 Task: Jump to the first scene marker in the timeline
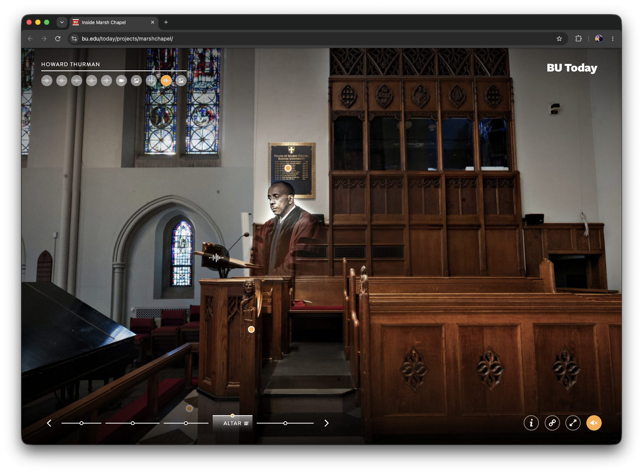[x=81, y=423]
